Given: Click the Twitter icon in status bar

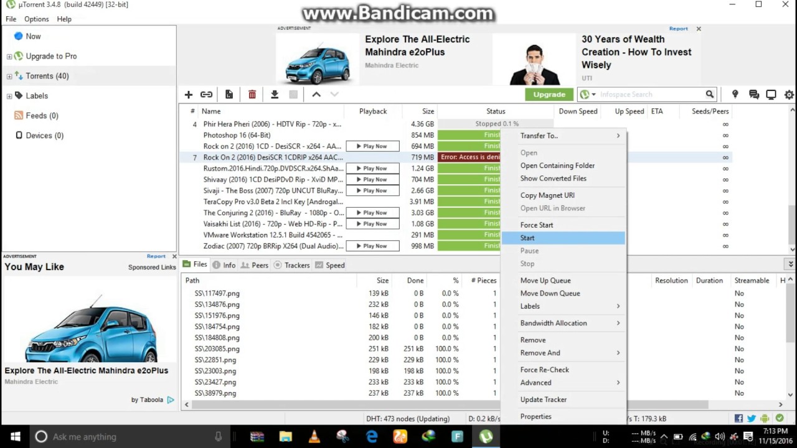Looking at the screenshot, I should click(752, 419).
